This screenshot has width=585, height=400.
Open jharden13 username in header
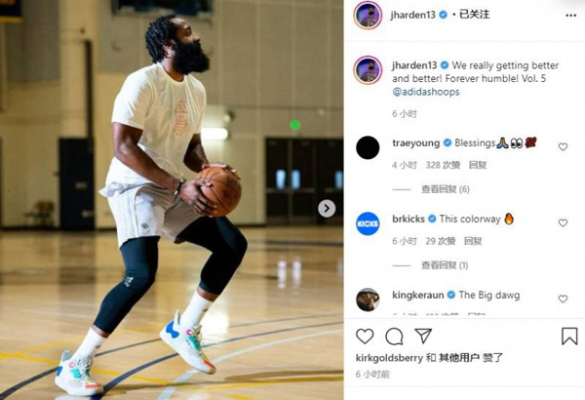pos(413,15)
